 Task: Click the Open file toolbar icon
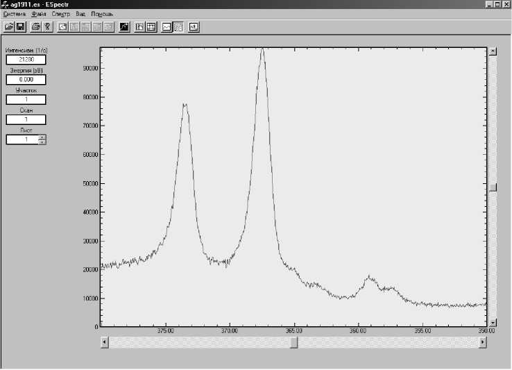point(9,27)
